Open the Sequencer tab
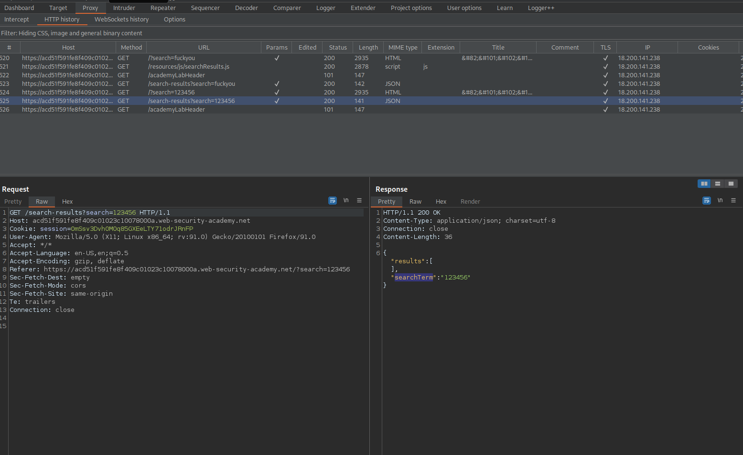 205,8
